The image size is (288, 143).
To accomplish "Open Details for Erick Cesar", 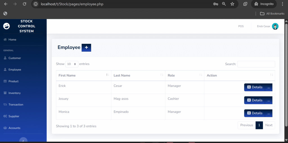I will (x=255, y=87).
